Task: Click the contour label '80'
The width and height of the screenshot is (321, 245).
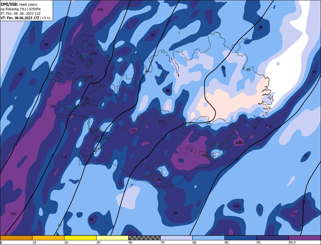Action: pos(237,159)
